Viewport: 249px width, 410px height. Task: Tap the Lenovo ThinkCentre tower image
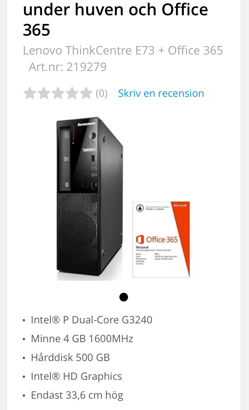click(90, 199)
